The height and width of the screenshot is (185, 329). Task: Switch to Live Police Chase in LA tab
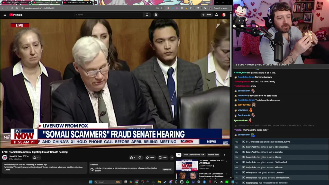[x=45, y=3]
